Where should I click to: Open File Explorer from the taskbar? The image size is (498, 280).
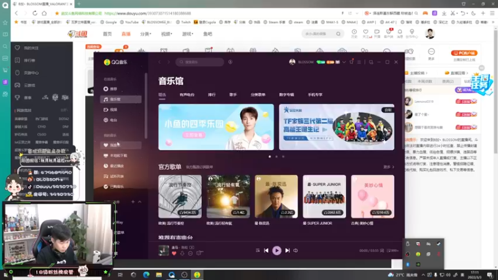159,274
